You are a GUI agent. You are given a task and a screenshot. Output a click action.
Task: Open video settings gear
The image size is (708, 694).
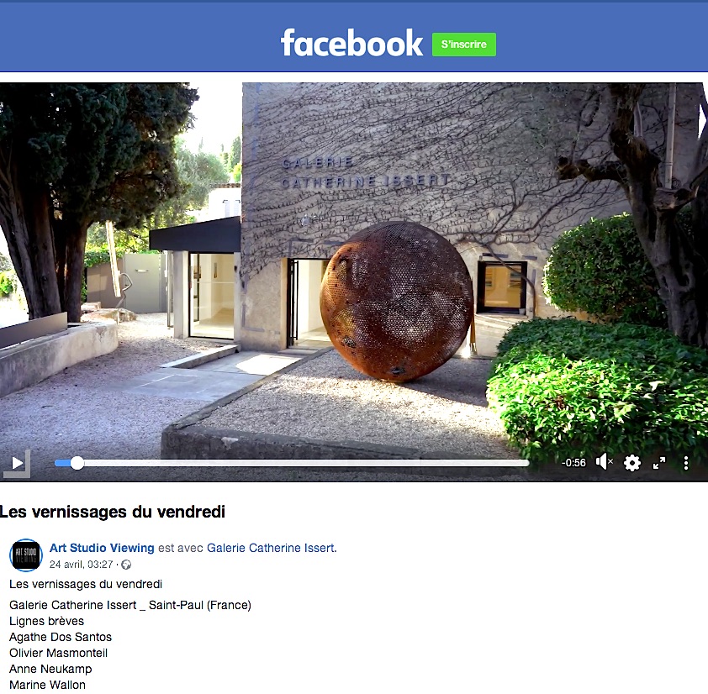pyautogui.click(x=632, y=462)
